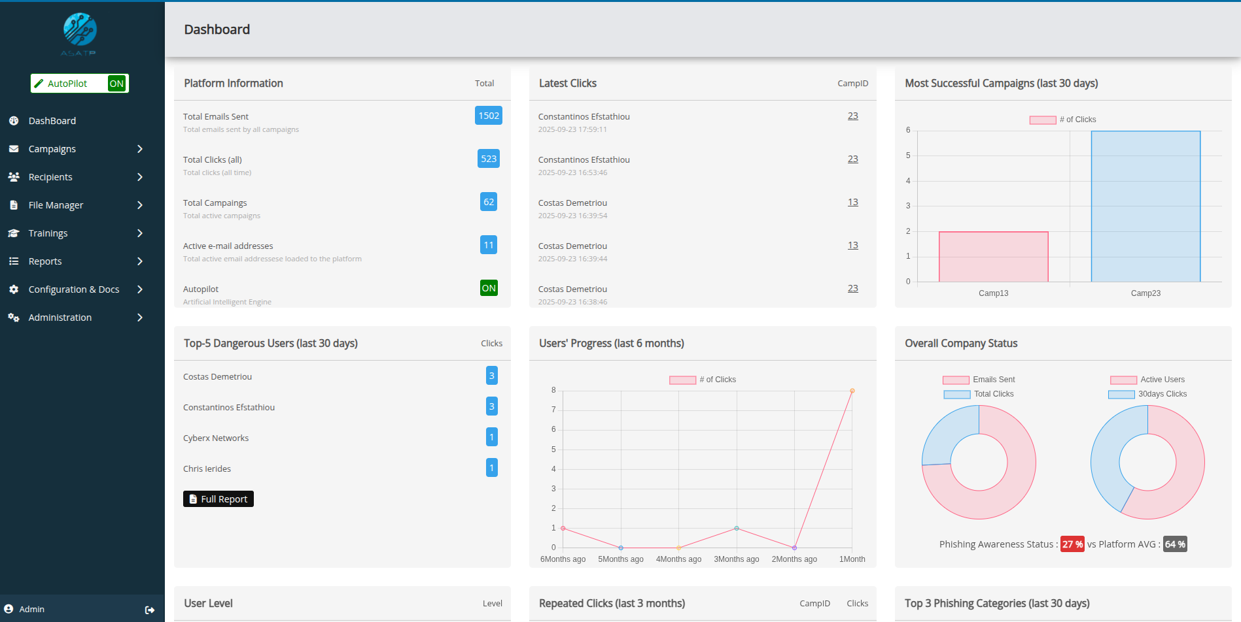Click the blue Camp23 bar in chart
This screenshot has width=1241, height=622.
tap(1145, 206)
